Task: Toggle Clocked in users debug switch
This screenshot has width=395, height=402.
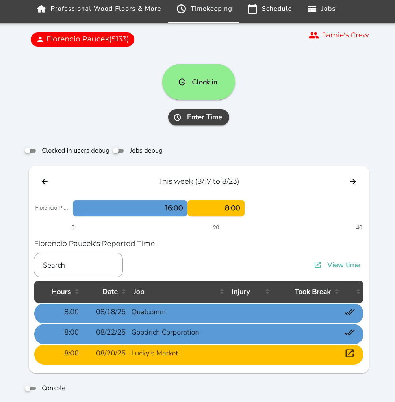Action: coord(30,151)
